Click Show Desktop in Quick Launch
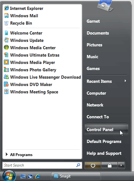 point(23,176)
